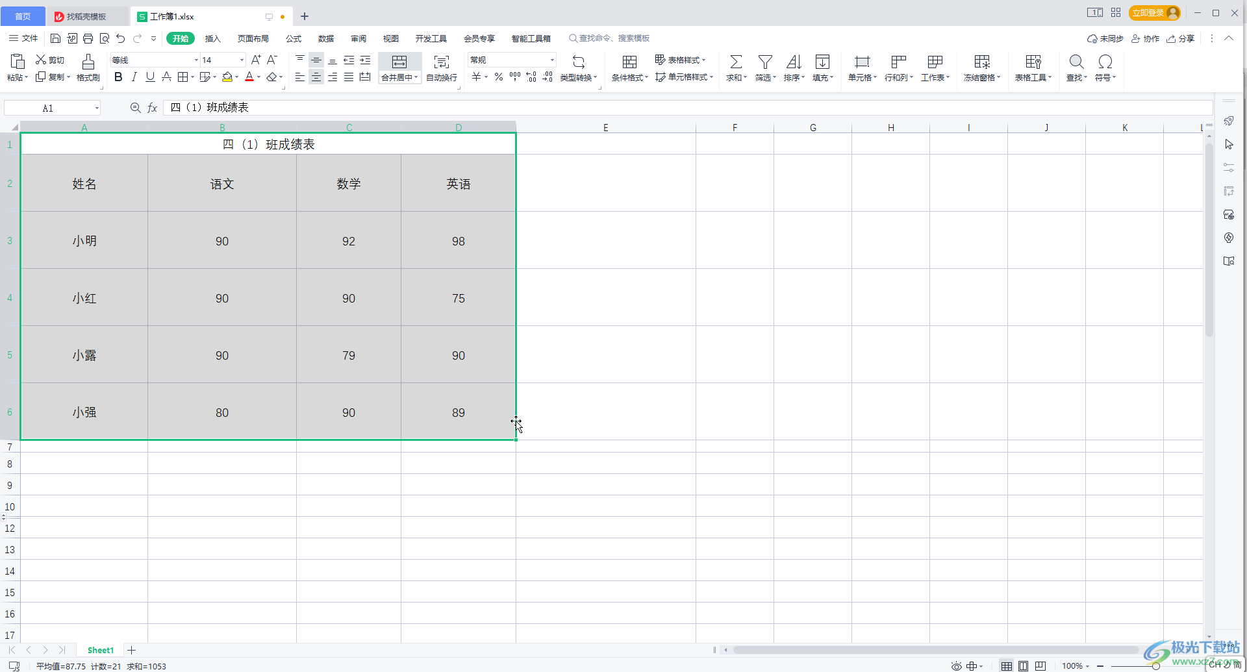Apply percent style format

pyautogui.click(x=499, y=77)
